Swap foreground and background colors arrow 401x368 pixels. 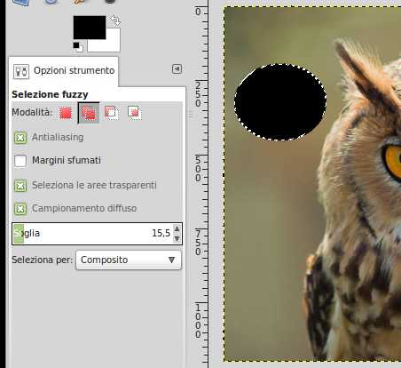coord(115,20)
